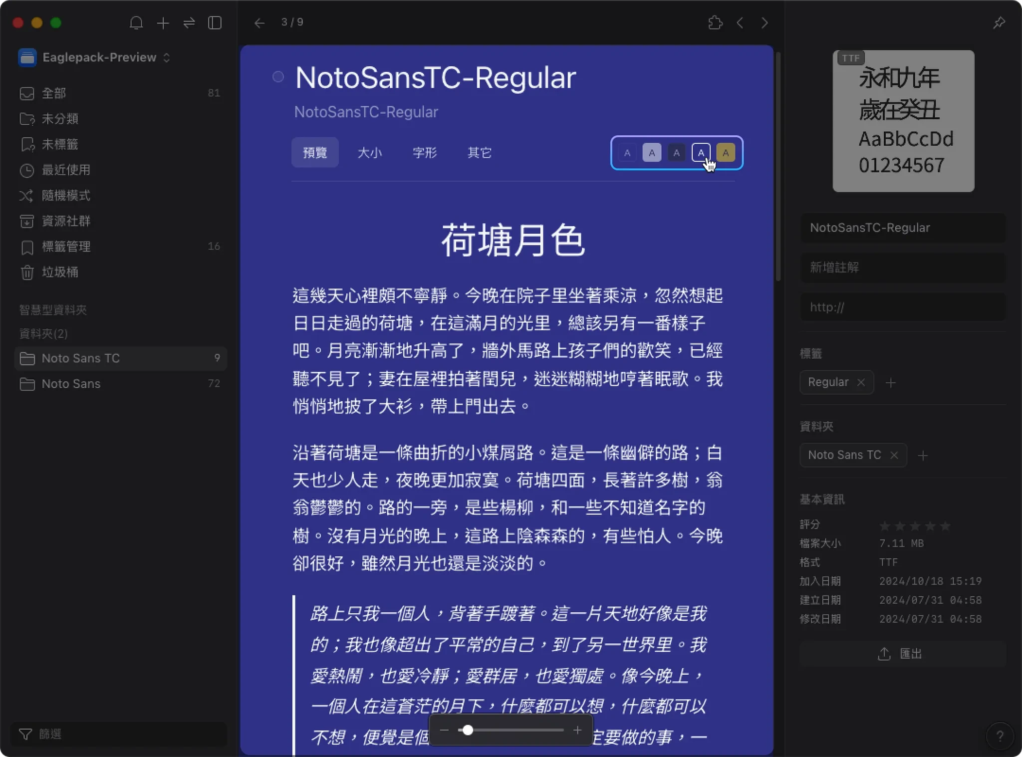The width and height of the screenshot is (1022, 757).
Task: Open the plugin puzzle-piece icon
Action: point(715,23)
